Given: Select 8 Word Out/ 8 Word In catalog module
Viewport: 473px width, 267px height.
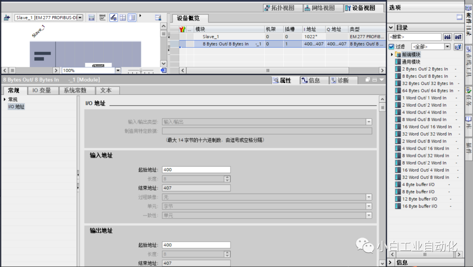Looking at the screenshot, I should [424, 119].
